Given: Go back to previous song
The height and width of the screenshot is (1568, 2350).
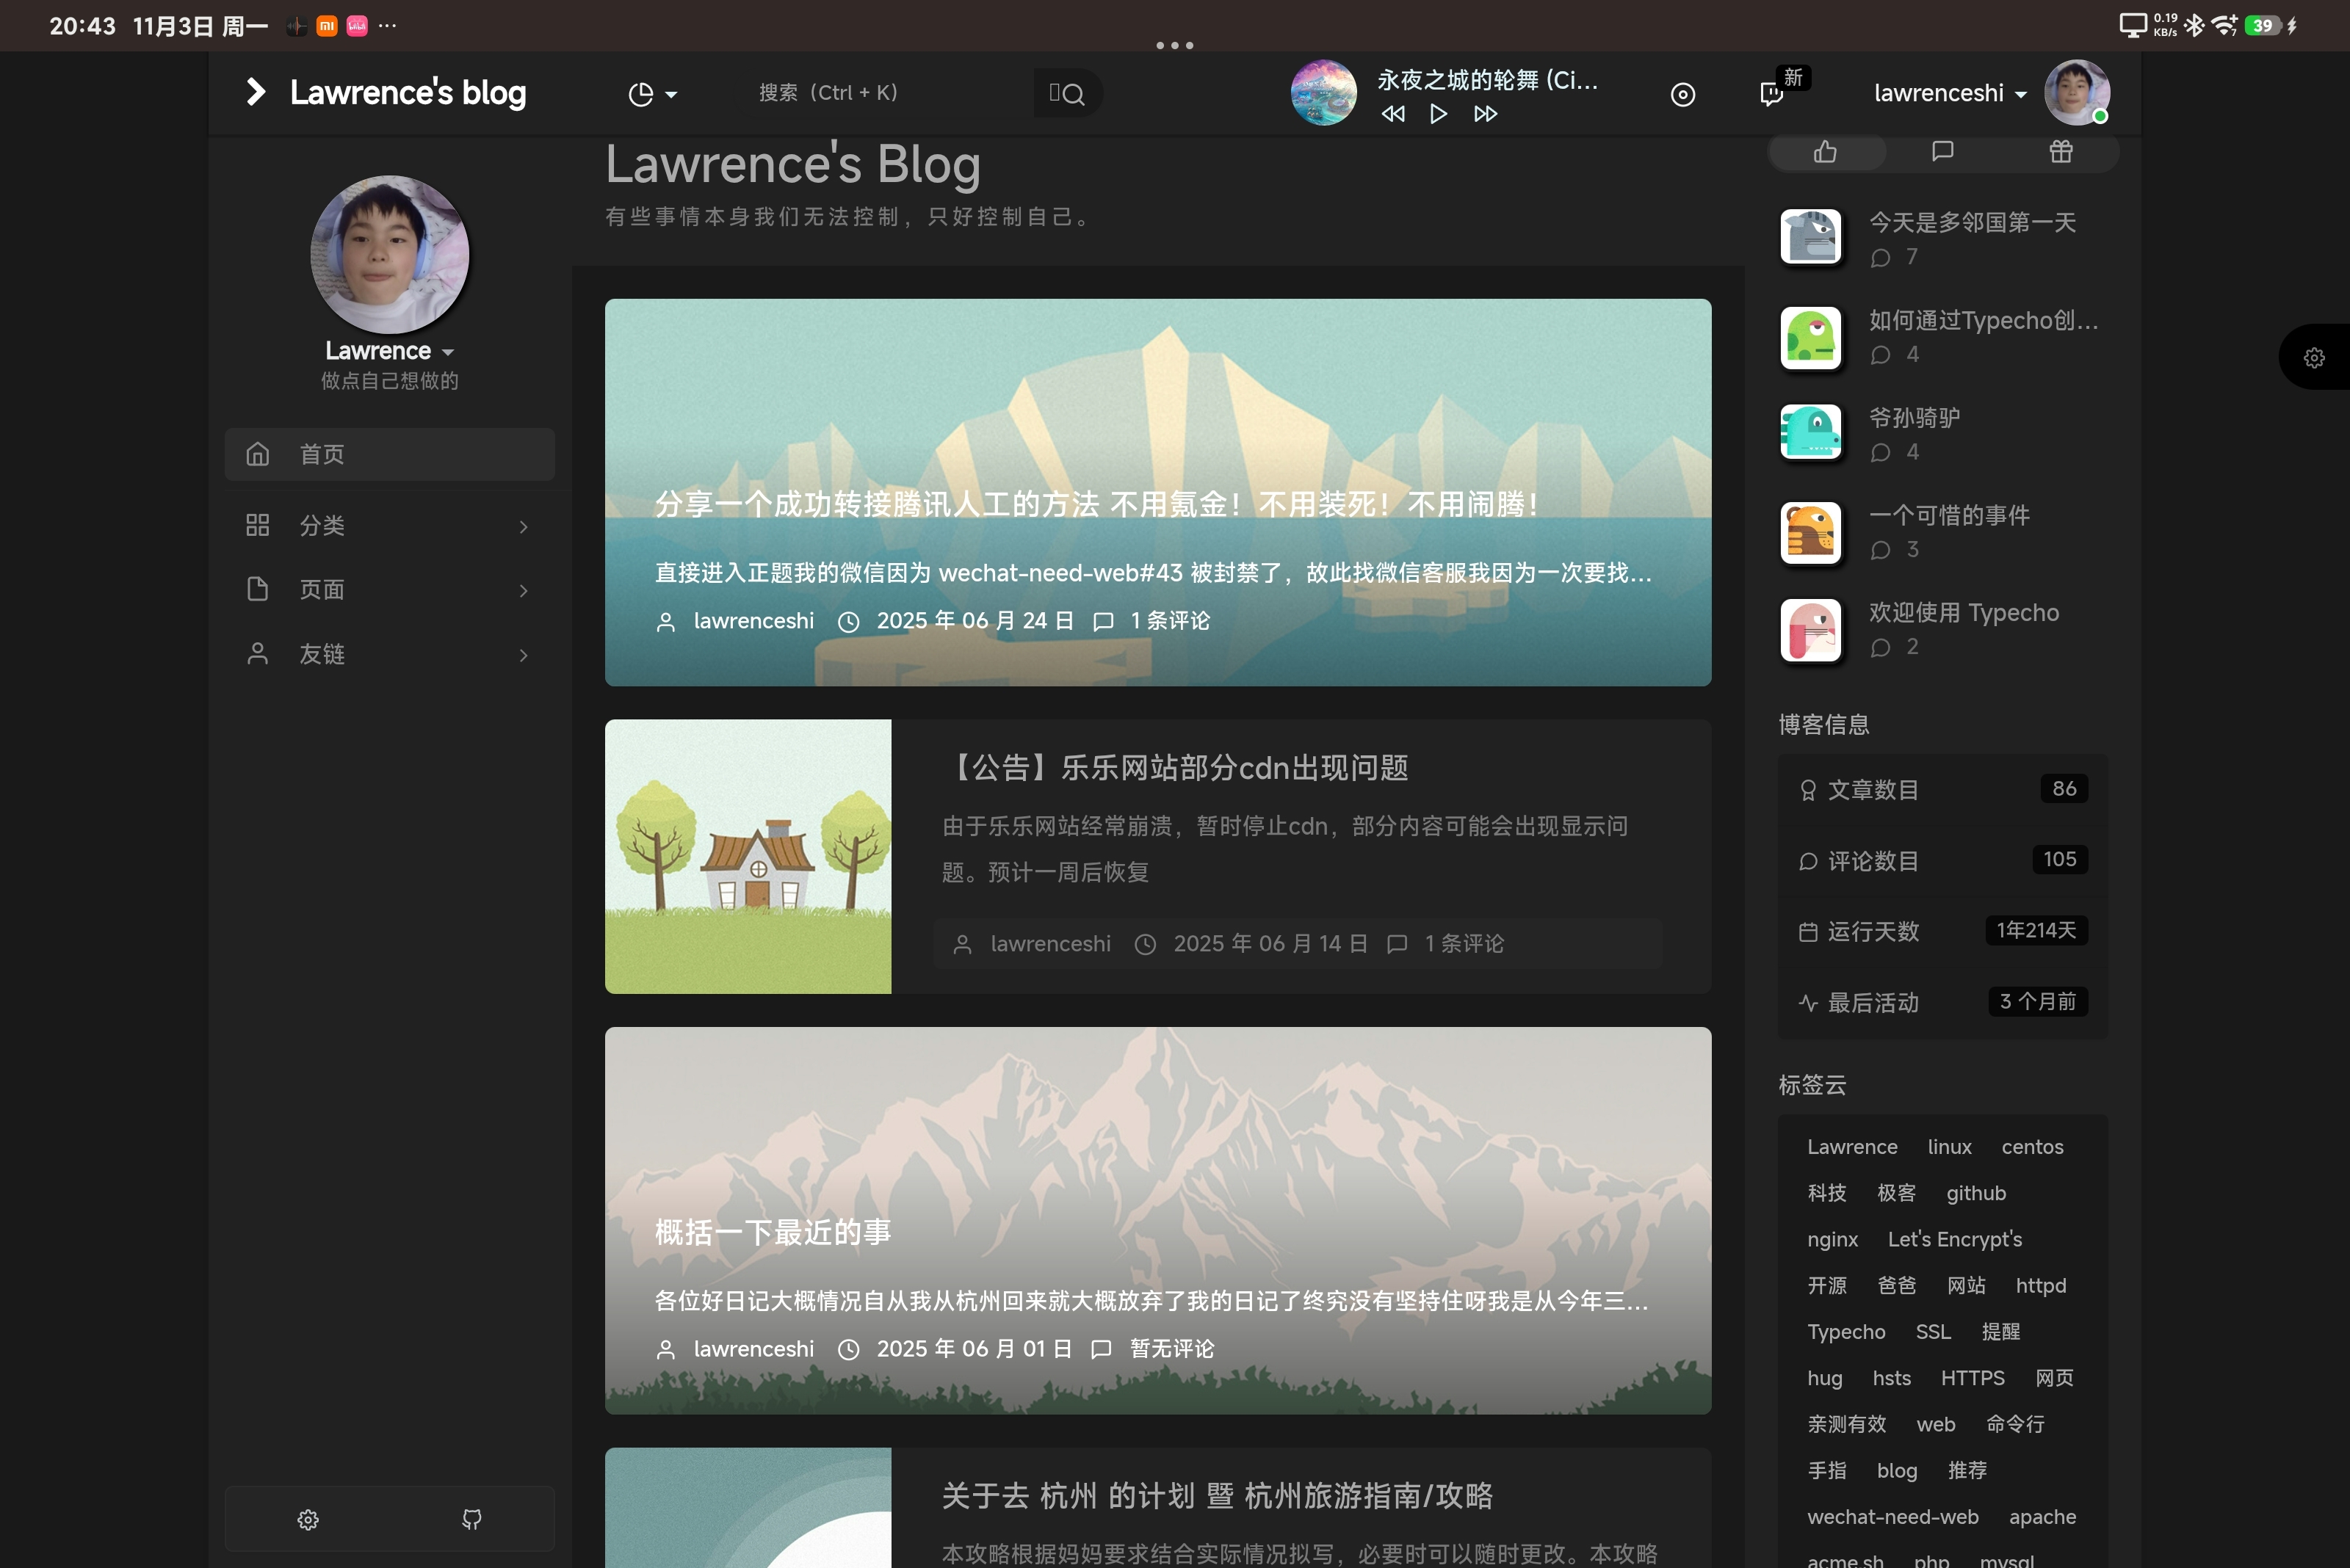Looking at the screenshot, I should 1392,114.
